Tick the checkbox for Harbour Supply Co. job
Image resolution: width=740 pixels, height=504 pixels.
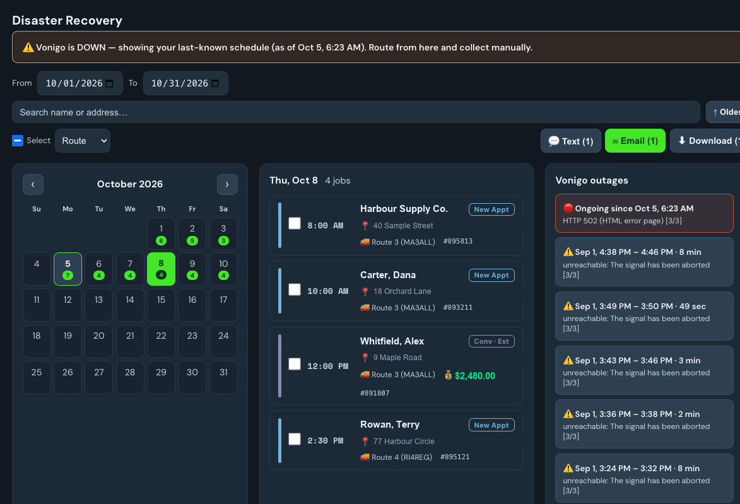click(295, 223)
